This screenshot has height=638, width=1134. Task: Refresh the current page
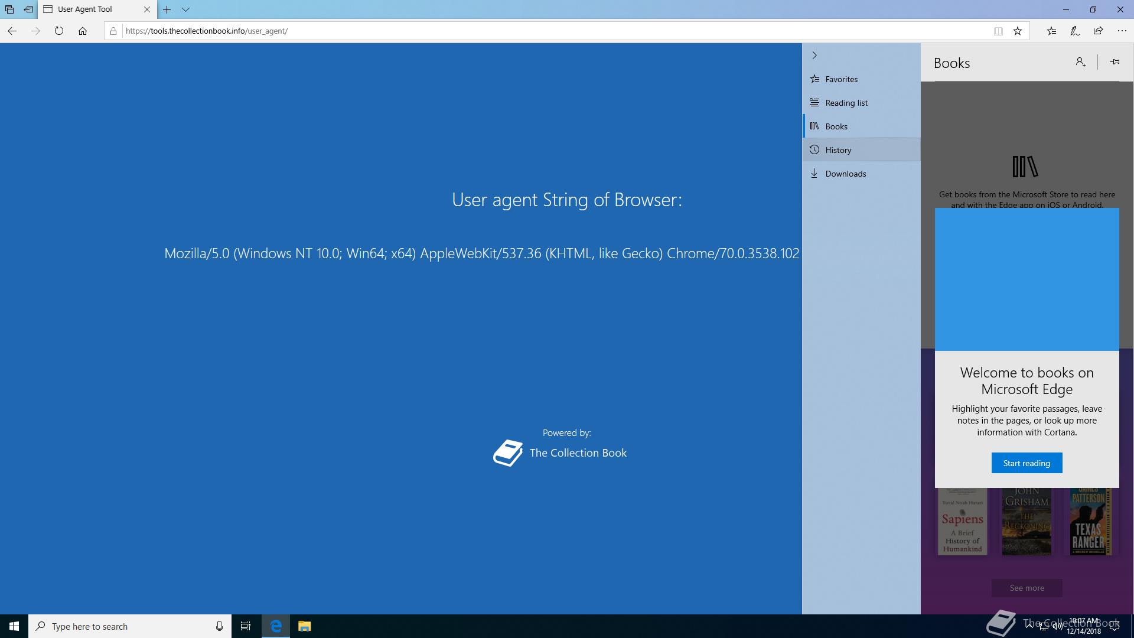coord(59,31)
